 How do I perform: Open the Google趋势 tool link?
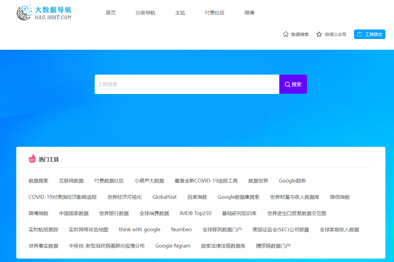(292, 181)
